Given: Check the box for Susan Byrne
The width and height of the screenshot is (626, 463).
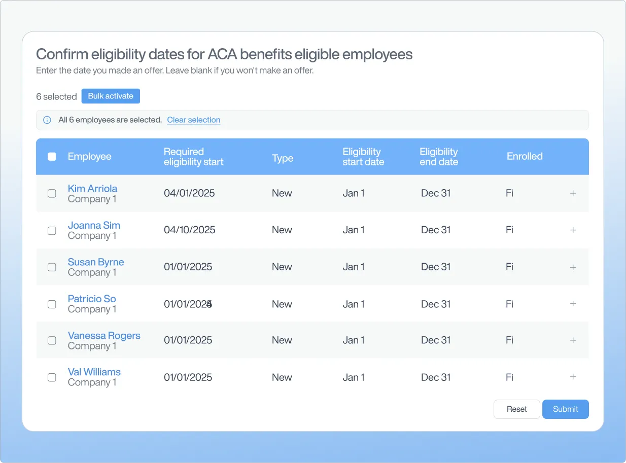Looking at the screenshot, I should pyautogui.click(x=52, y=267).
